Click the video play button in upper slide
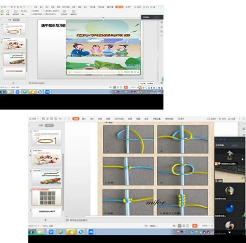Image resolution: width=246 pixels, height=243 pixels. (70, 72)
